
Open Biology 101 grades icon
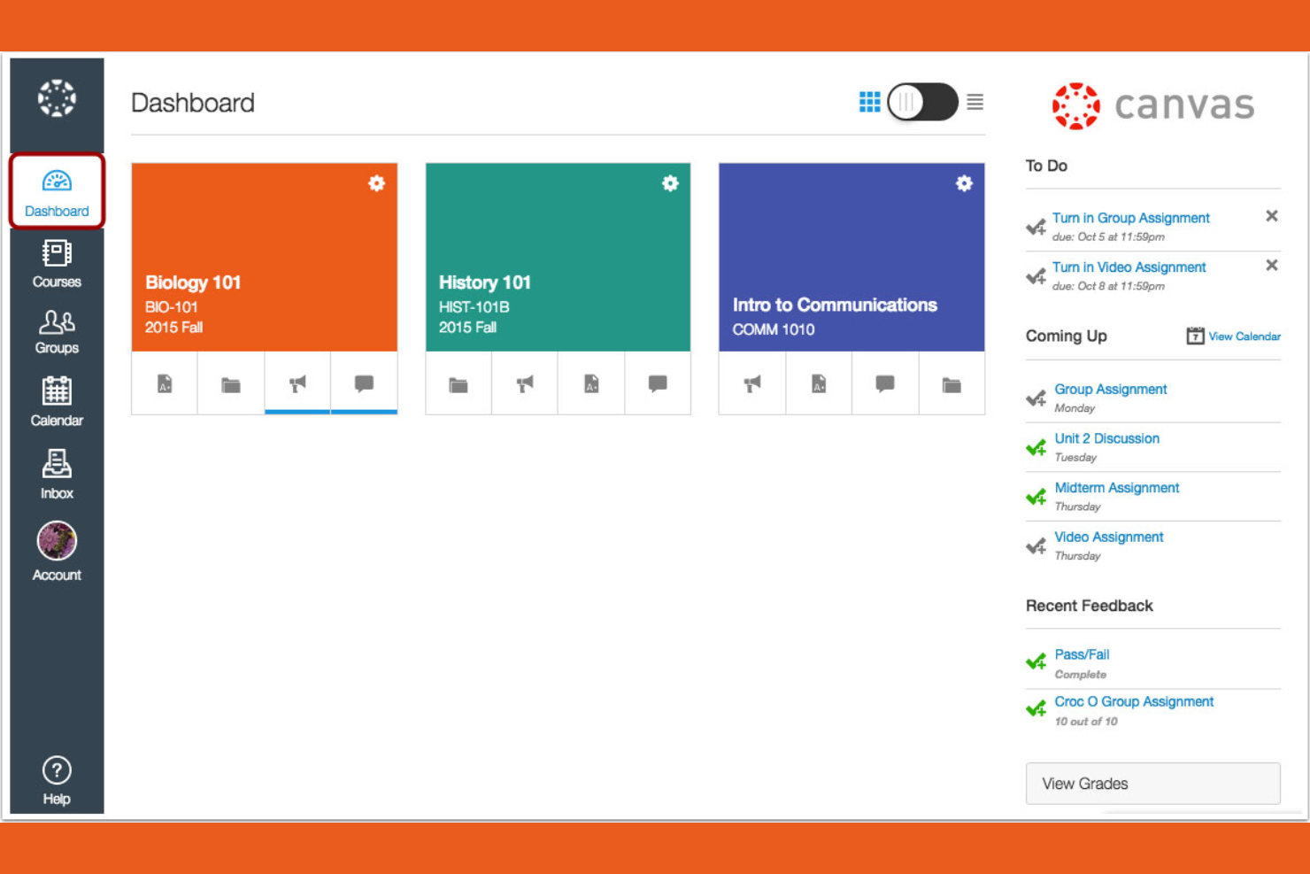pyautogui.click(x=164, y=383)
